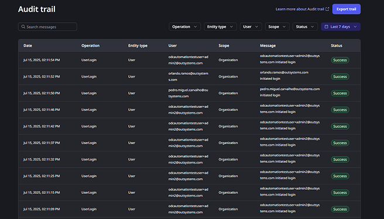384x219 pixels.
Task: Click the Message column header
Action: (268, 46)
